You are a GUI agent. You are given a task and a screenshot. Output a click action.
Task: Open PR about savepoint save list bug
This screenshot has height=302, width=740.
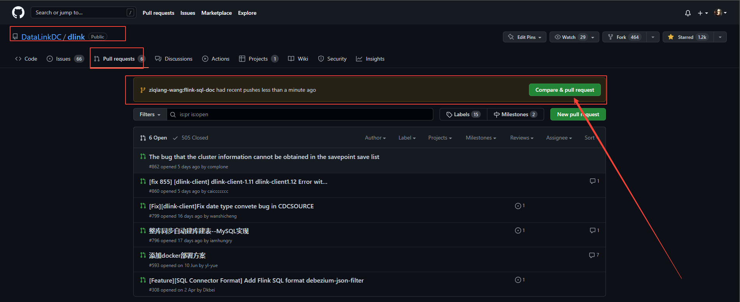pyautogui.click(x=264, y=157)
